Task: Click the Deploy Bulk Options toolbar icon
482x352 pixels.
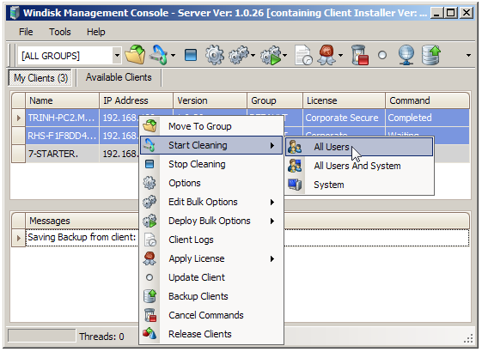Action: (271, 55)
